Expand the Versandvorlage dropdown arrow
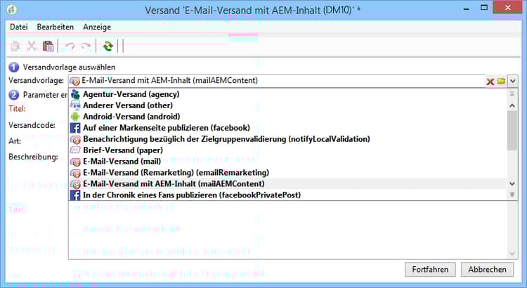 [x=512, y=81]
